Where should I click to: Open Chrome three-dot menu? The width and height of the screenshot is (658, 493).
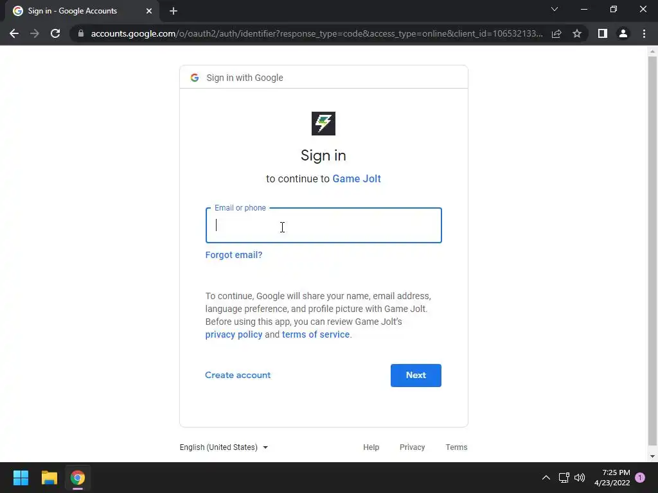coord(644,33)
